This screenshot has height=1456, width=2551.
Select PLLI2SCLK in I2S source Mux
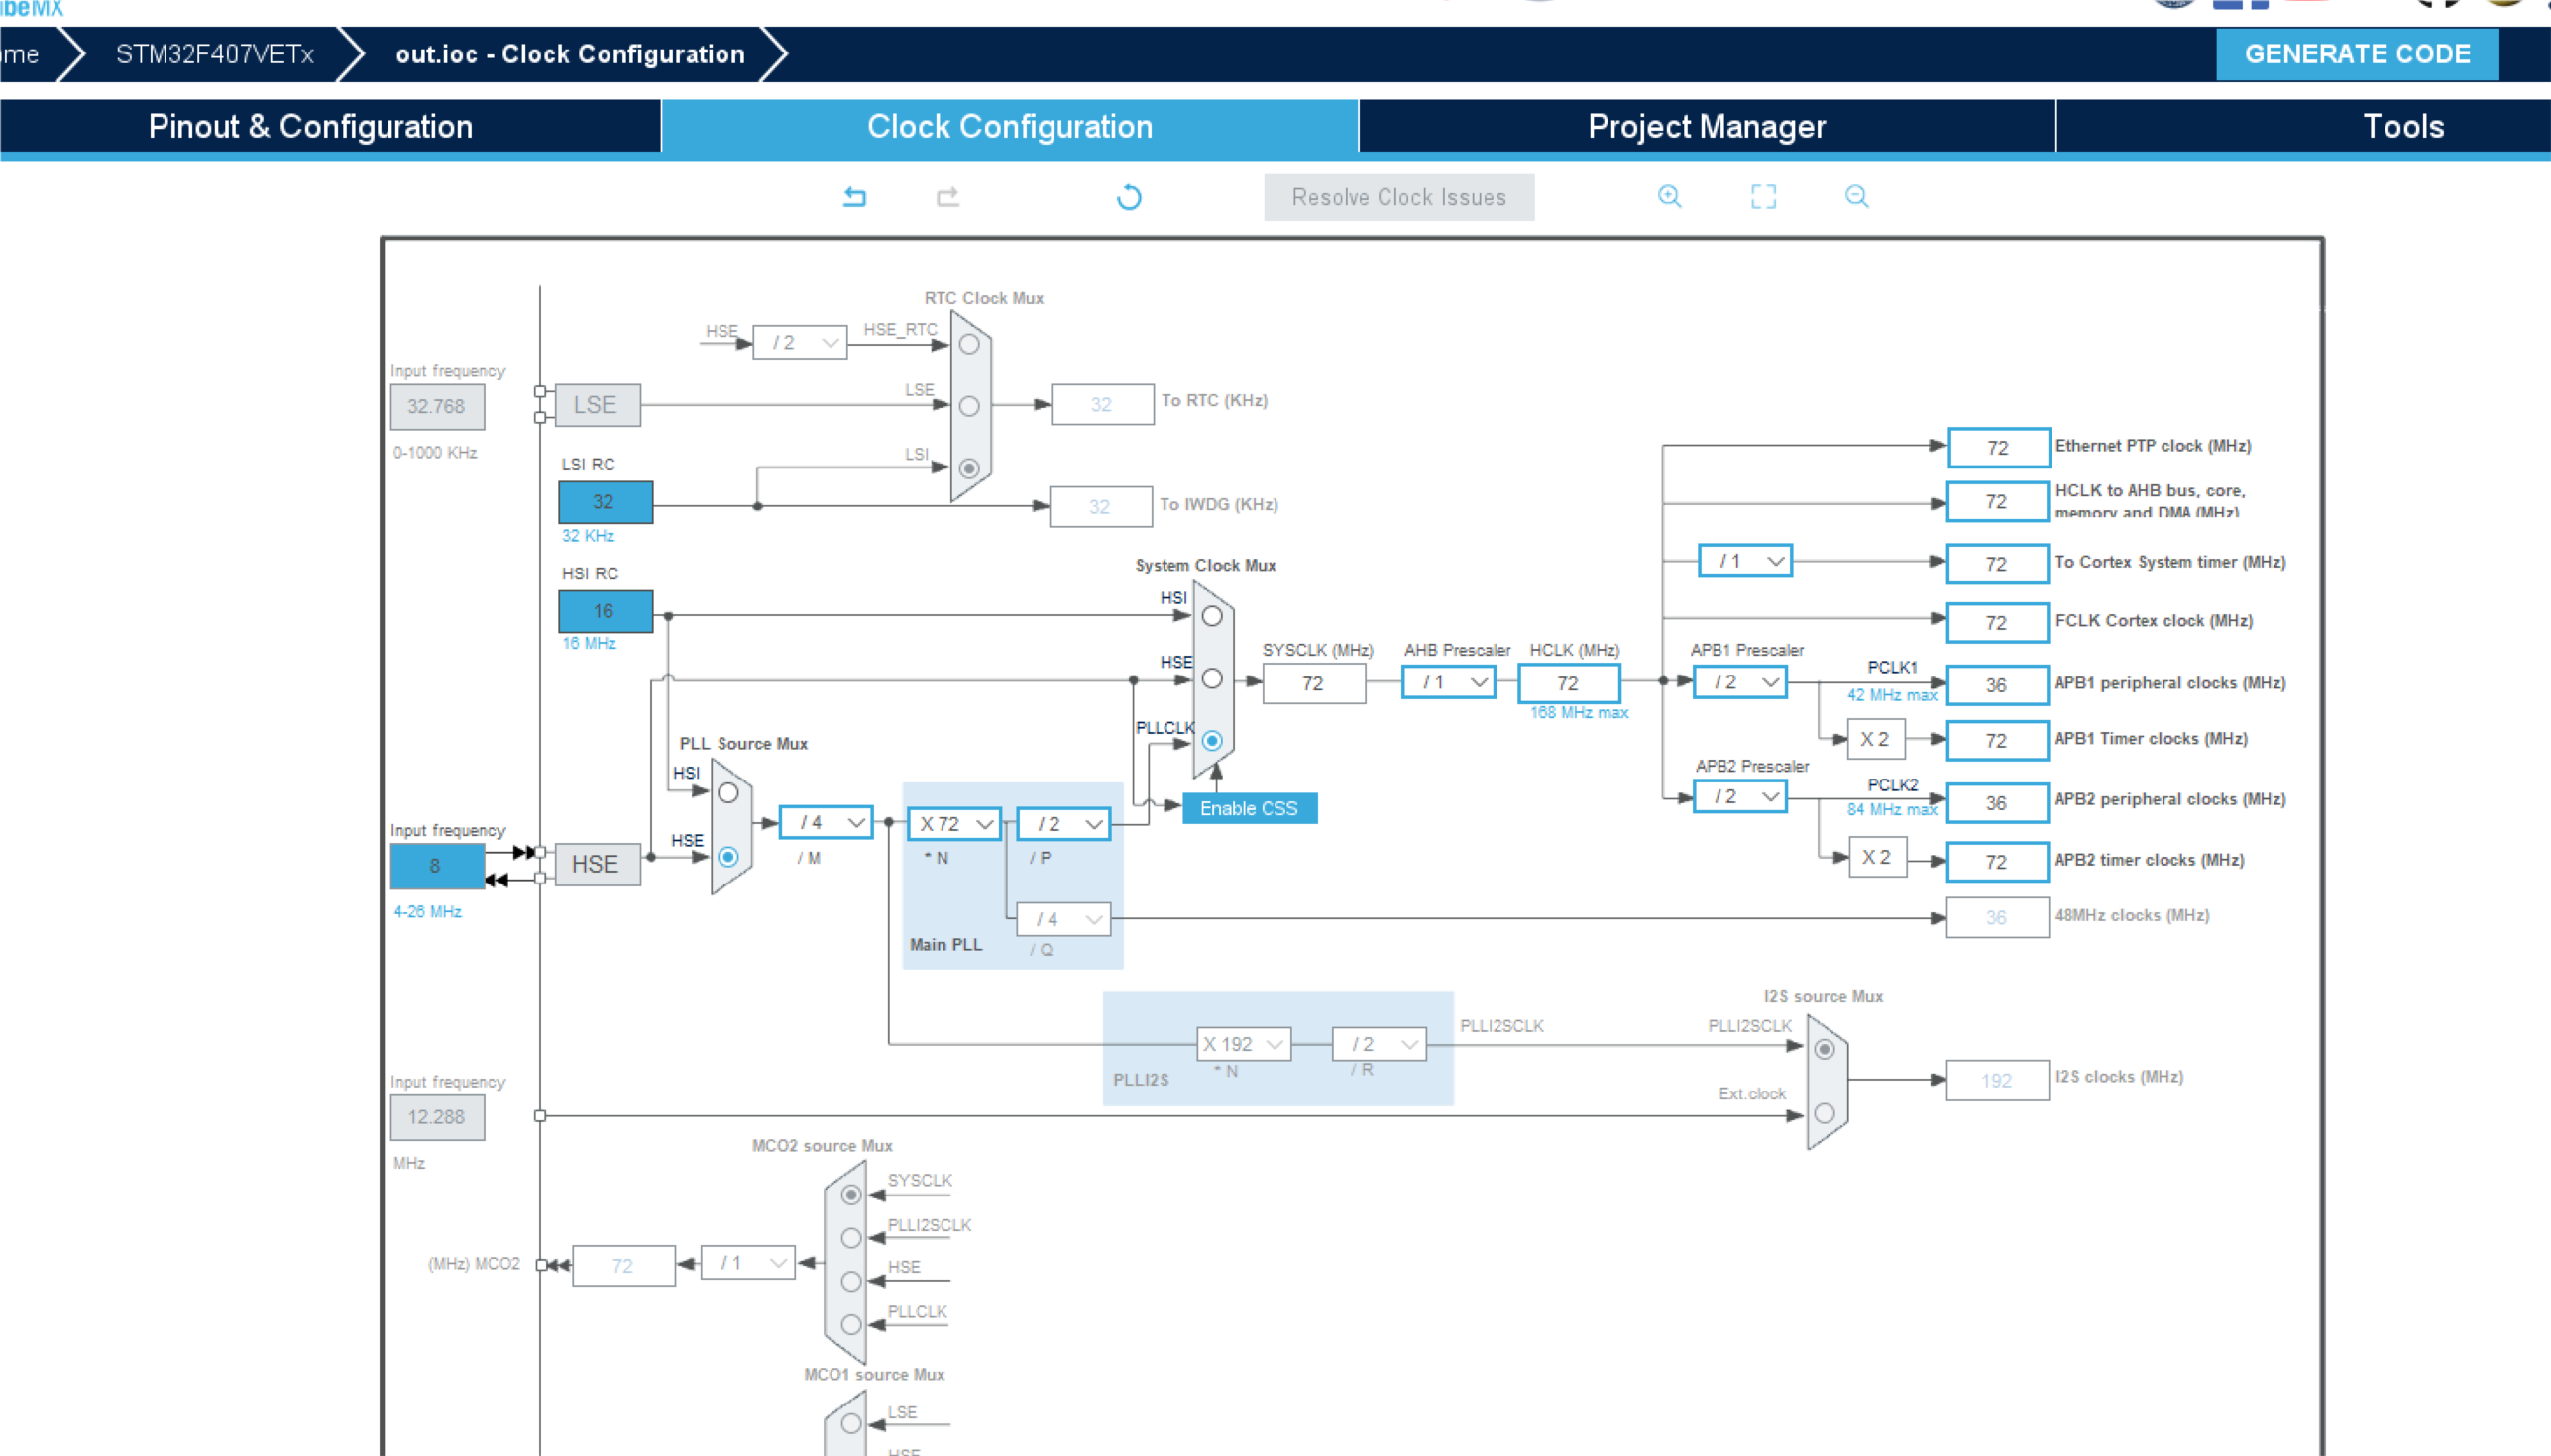(x=1825, y=1049)
